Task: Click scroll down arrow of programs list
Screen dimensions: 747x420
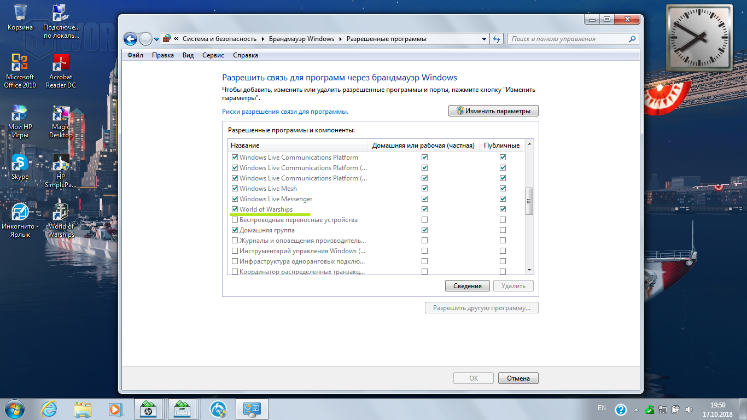Action: pos(529,270)
